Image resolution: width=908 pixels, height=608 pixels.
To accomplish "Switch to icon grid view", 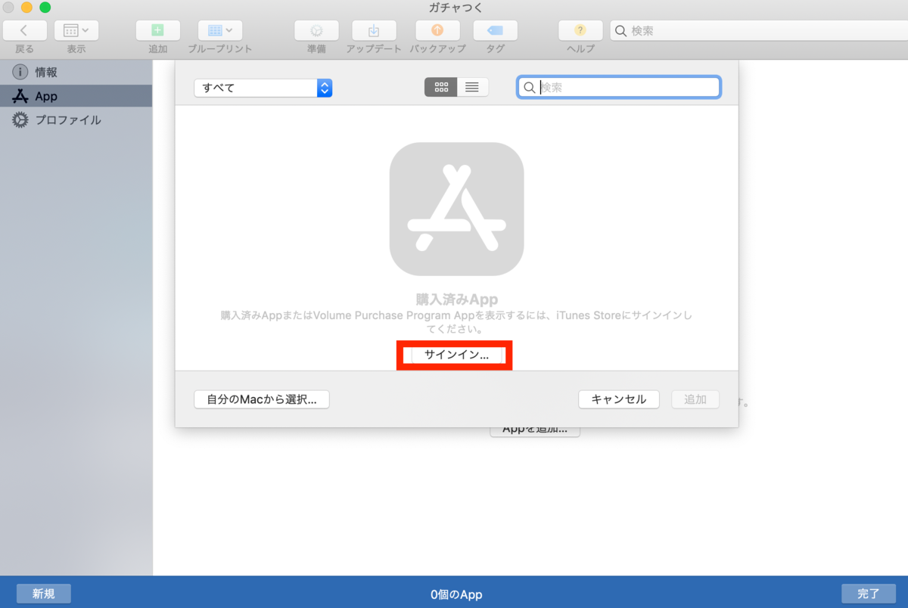I will point(441,87).
